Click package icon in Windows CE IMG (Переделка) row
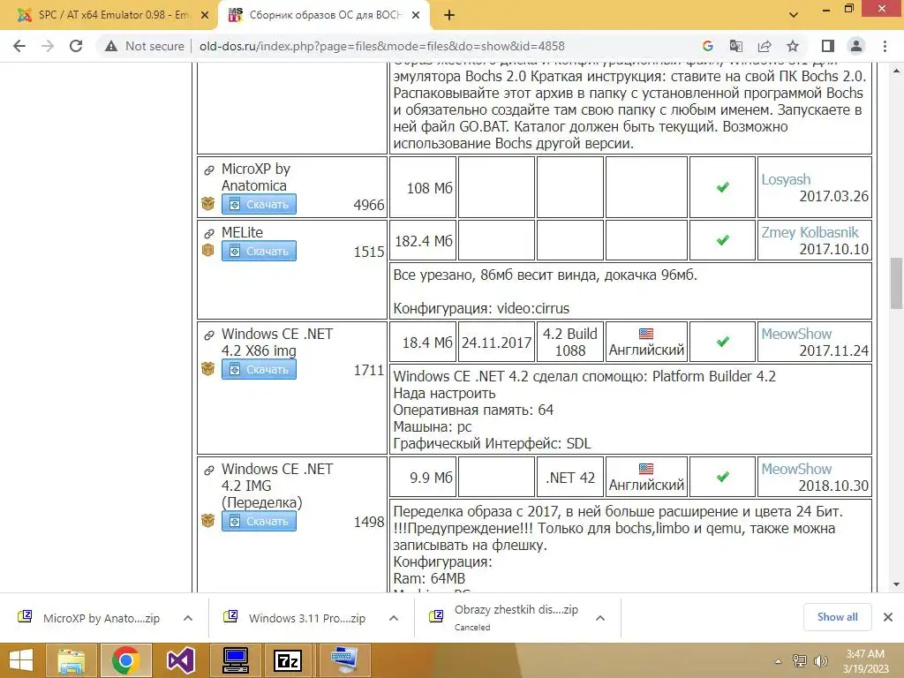904x678 pixels. [x=208, y=521]
